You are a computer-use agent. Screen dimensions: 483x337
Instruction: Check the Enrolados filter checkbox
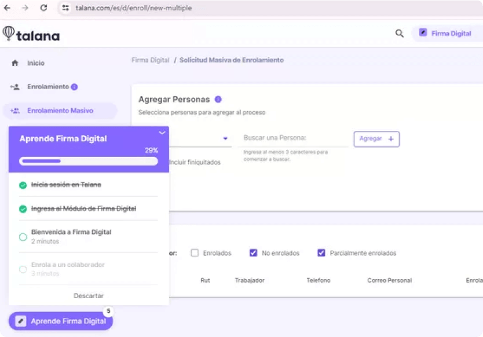(195, 253)
